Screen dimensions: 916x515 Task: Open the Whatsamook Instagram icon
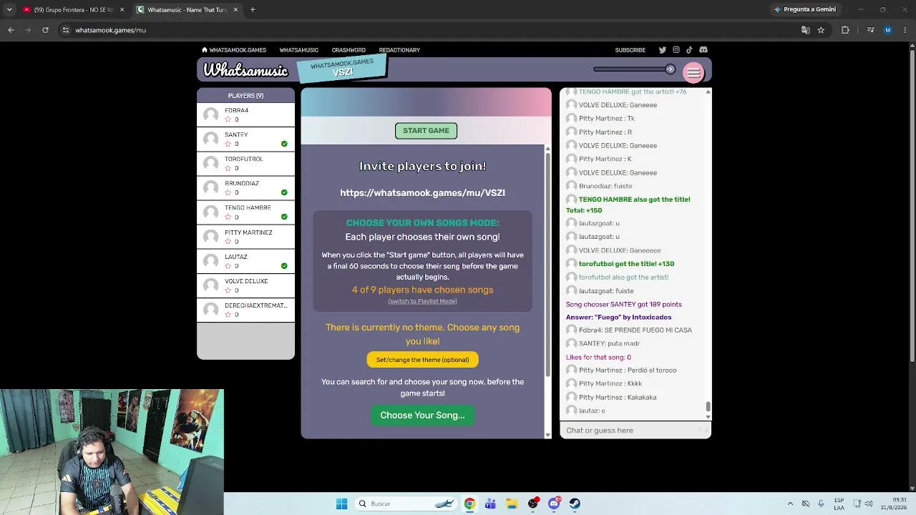click(x=676, y=50)
